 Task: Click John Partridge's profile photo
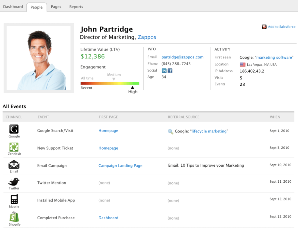(x=38, y=58)
